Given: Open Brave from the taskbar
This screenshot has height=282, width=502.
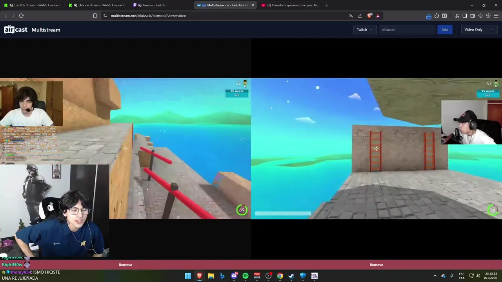Looking at the screenshot, I should point(199,276).
